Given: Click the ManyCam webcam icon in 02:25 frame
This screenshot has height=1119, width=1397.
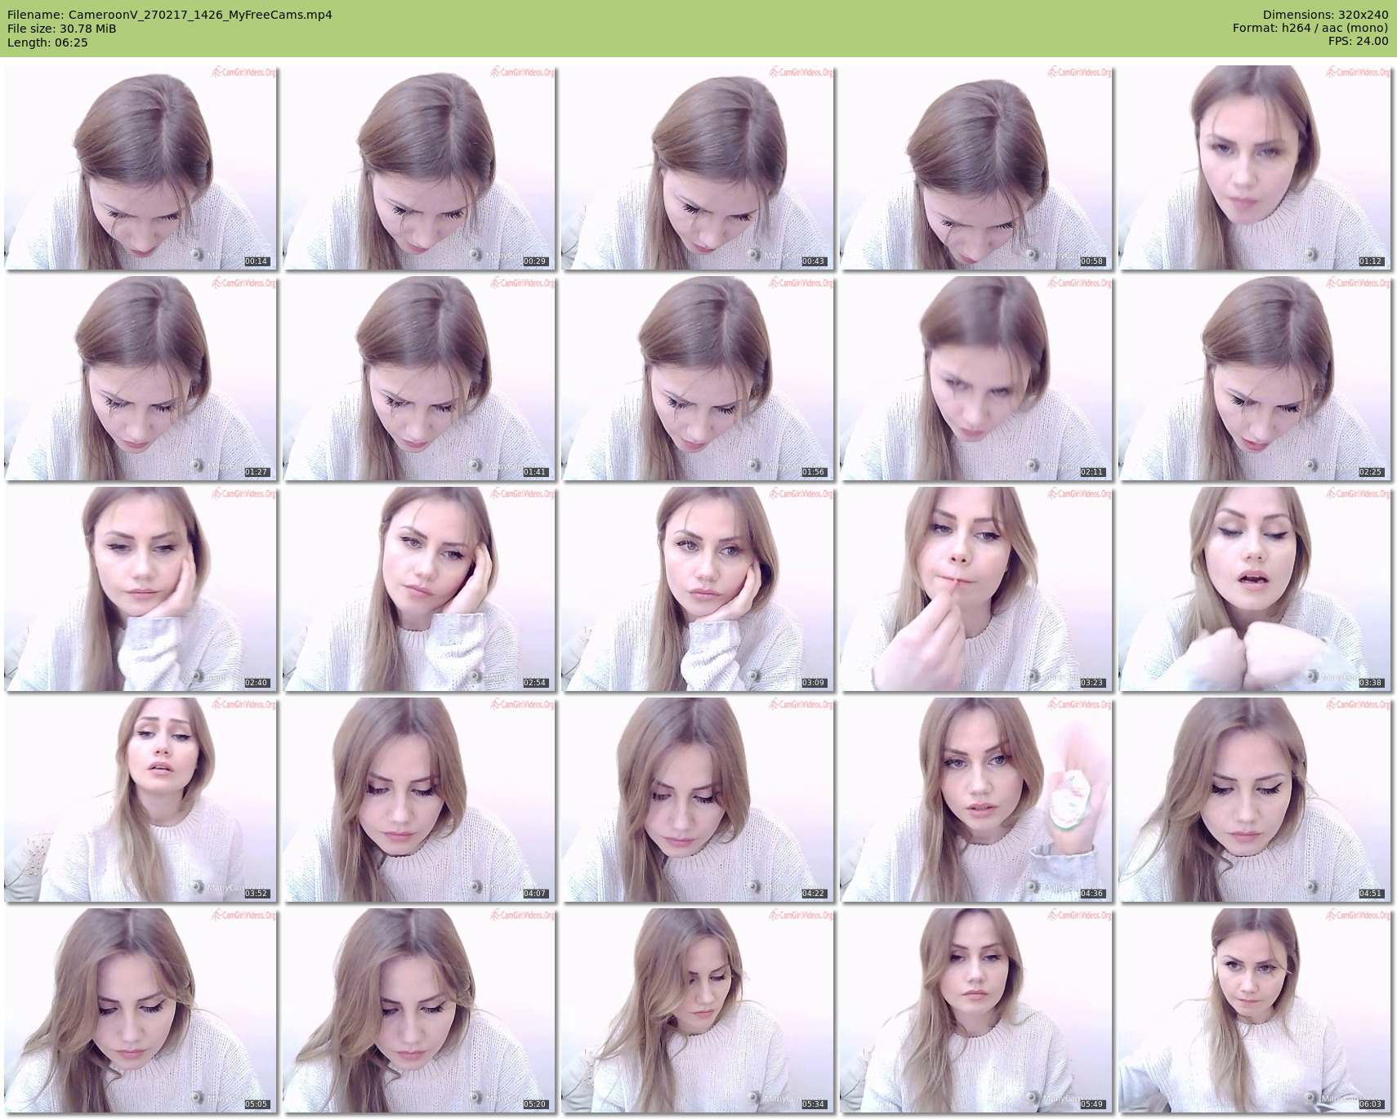Looking at the screenshot, I should pos(1311,466).
